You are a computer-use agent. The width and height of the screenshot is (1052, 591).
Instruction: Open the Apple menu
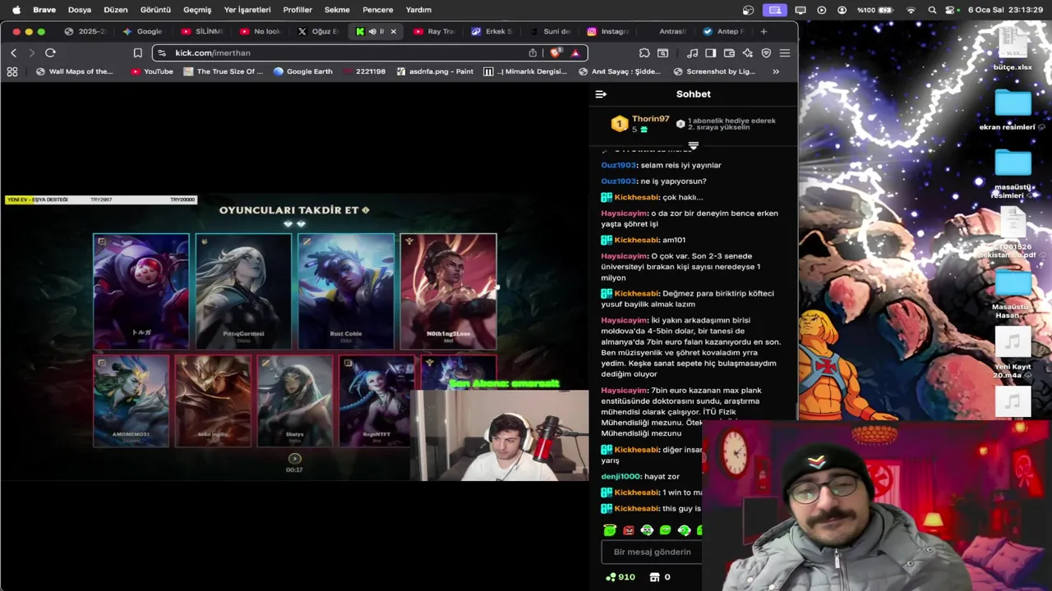16,10
